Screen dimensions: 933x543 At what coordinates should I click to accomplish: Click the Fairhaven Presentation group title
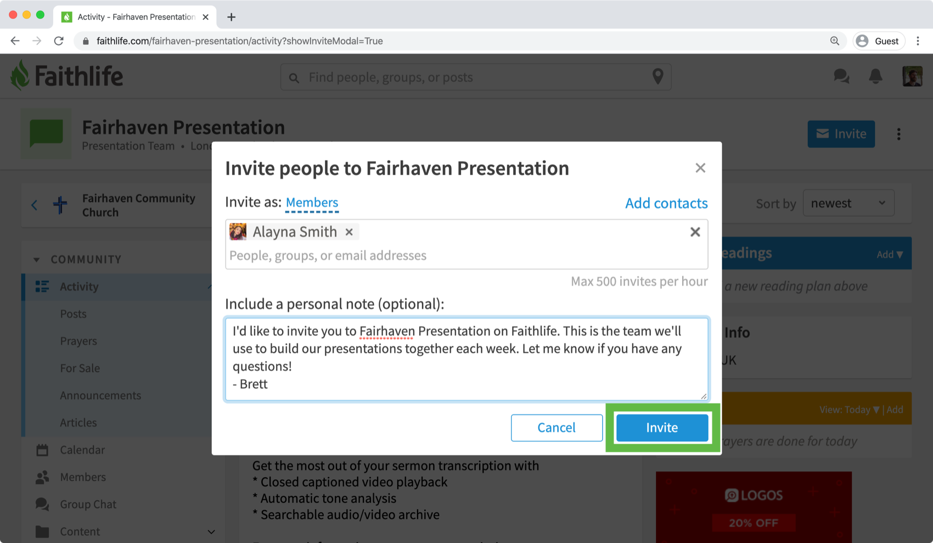(183, 127)
